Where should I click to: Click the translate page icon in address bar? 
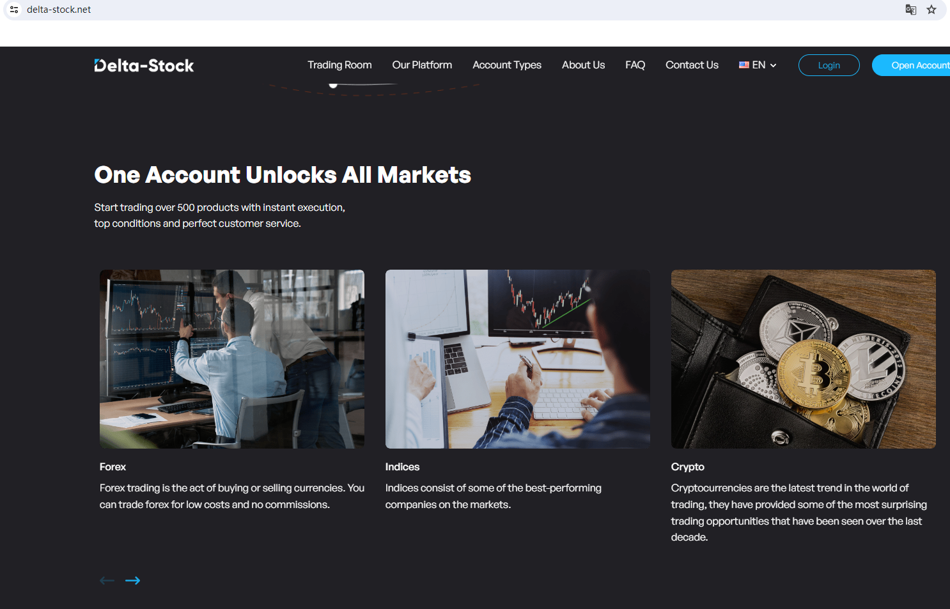[911, 10]
